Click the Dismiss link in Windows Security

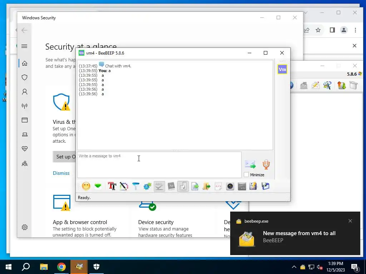pyautogui.click(x=61, y=173)
